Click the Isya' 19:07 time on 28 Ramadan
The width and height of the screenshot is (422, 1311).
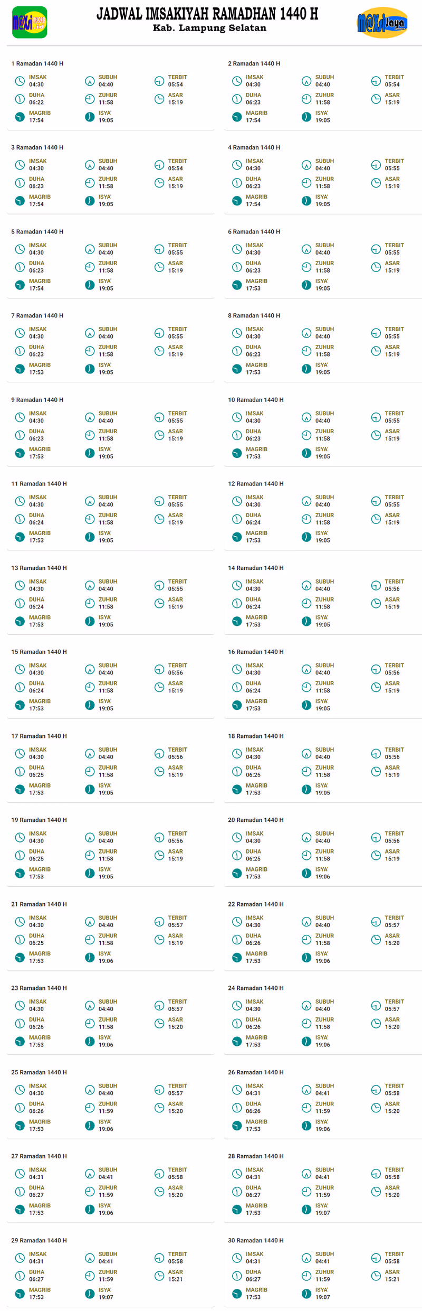pos(322,1213)
